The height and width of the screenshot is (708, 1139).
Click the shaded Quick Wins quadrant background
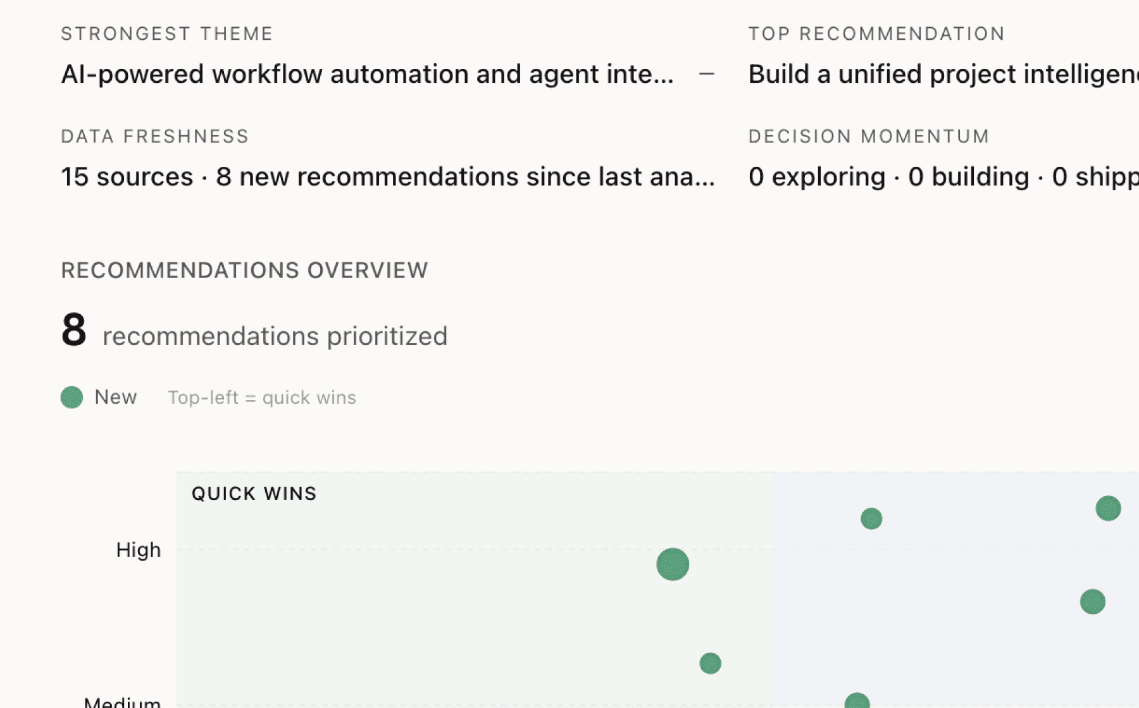(x=443, y=601)
